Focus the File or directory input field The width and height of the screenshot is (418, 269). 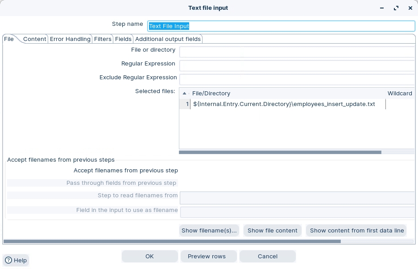(x=297, y=52)
